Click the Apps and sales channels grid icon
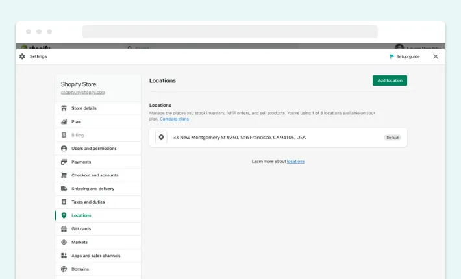This screenshot has height=279, width=461. tap(64, 256)
